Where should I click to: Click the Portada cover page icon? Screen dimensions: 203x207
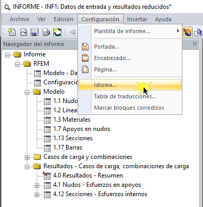coord(85,47)
